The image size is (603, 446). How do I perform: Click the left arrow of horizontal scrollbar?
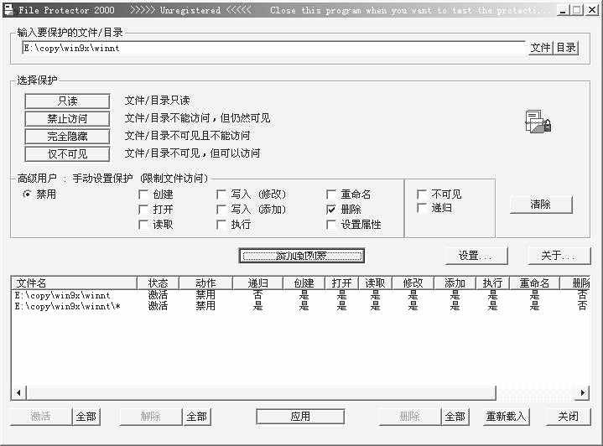(18, 393)
